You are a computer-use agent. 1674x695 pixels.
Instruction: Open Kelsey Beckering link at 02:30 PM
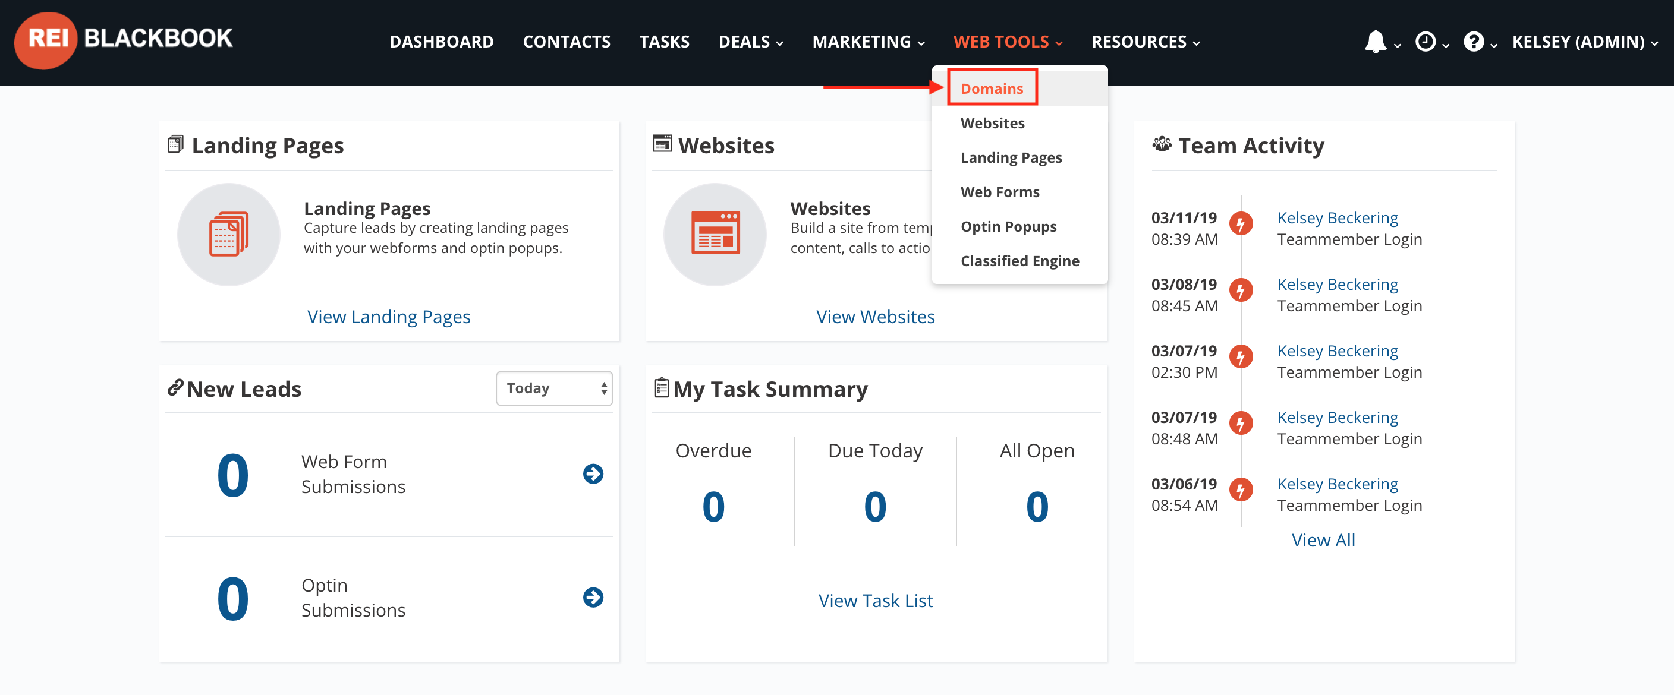tap(1338, 350)
